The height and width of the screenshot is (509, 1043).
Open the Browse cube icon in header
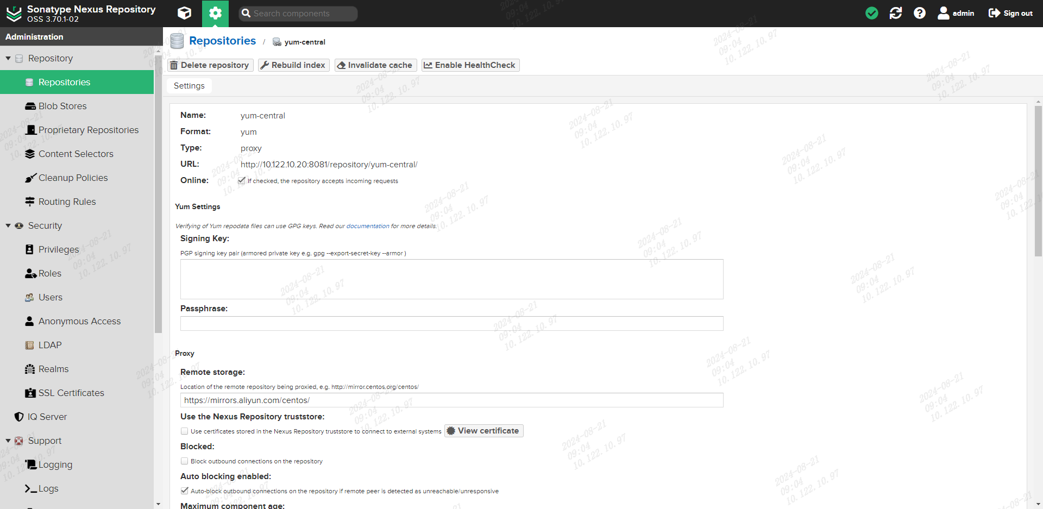pos(185,13)
